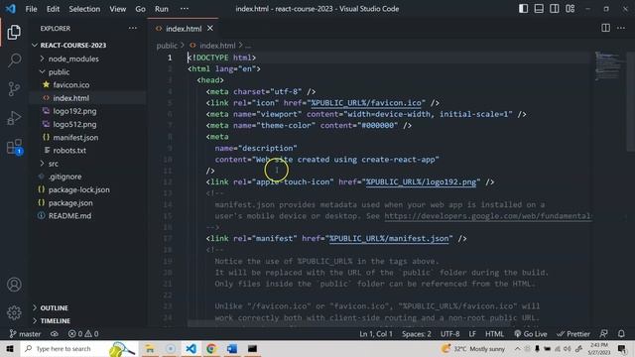Change end of line sequence LF
This screenshot has width=635, height=357.
click(x=472, y=334)
